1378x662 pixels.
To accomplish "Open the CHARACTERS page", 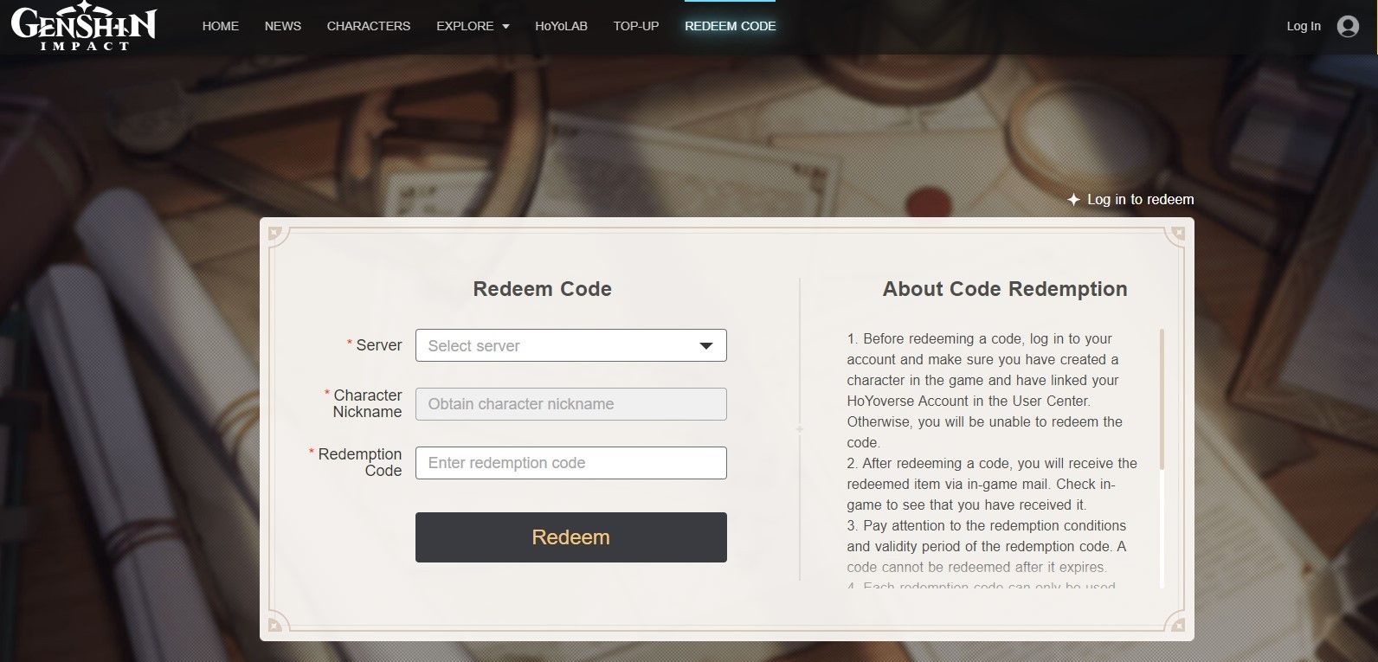I will (369, 26).
